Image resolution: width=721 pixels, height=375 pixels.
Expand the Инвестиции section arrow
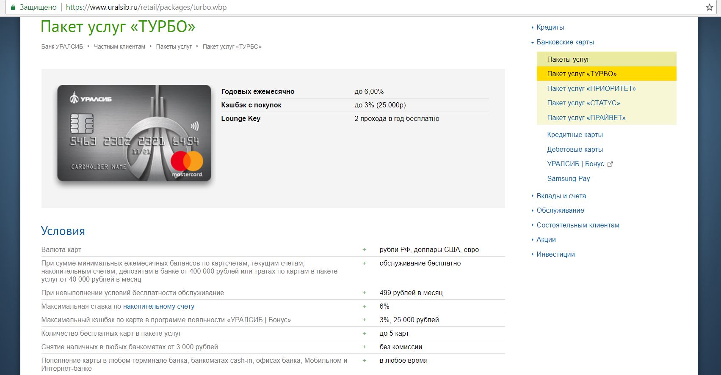(x=533, y=255)
